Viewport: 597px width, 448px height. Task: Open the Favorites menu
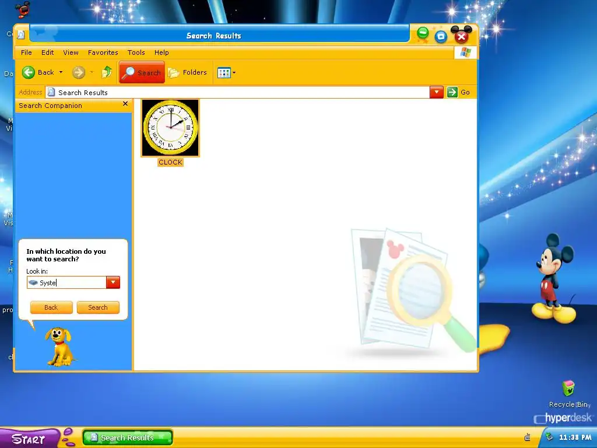103,52
